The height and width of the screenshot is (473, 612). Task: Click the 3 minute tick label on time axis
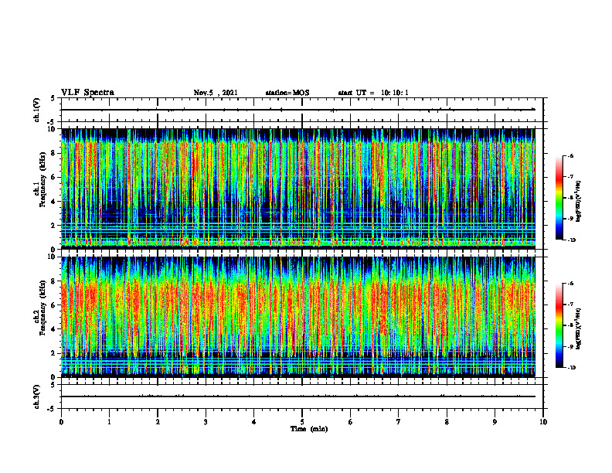tap(206, 422)
